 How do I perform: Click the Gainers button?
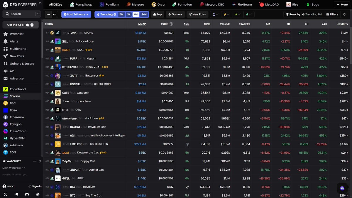pyautogui.click(x=175, y=14)
